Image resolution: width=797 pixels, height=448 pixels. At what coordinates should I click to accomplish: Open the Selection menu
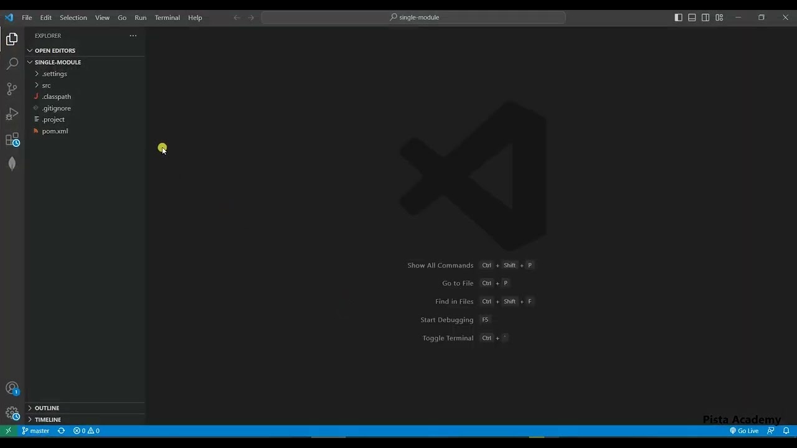point(73,17)
